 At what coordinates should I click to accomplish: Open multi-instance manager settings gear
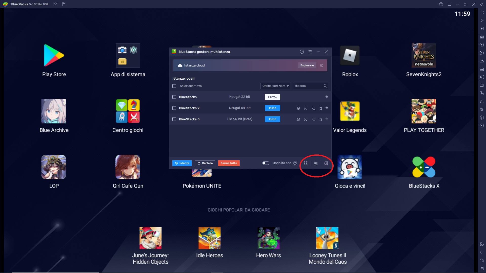(x=326, y=163)
